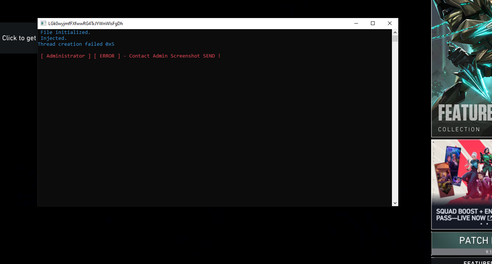
Task: Close the console window
Action: point(390,23)
